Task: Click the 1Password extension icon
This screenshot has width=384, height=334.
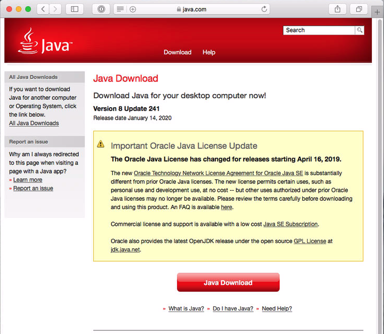Action: 101,9
